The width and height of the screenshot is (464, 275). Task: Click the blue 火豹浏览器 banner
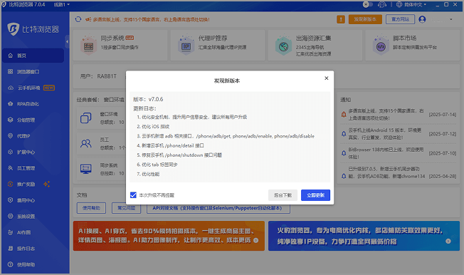tap(364, 236)
